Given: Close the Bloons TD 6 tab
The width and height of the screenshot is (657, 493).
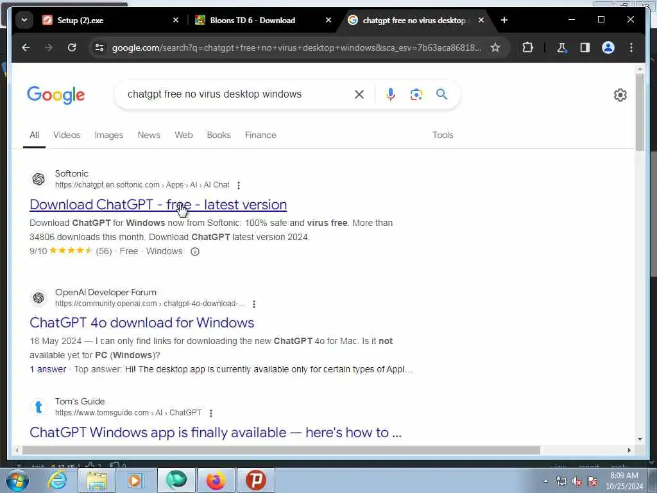Looking at the screenshot, I should pos(328,20).
